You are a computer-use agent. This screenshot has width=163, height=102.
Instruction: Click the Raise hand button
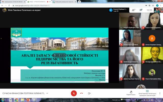click(131, 93)
